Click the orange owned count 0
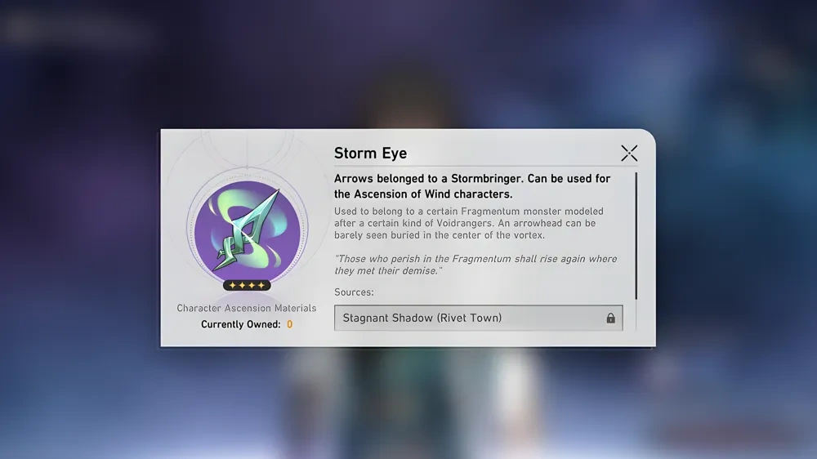Viewport: 817px width, 459px height. (x=290, y=324)
